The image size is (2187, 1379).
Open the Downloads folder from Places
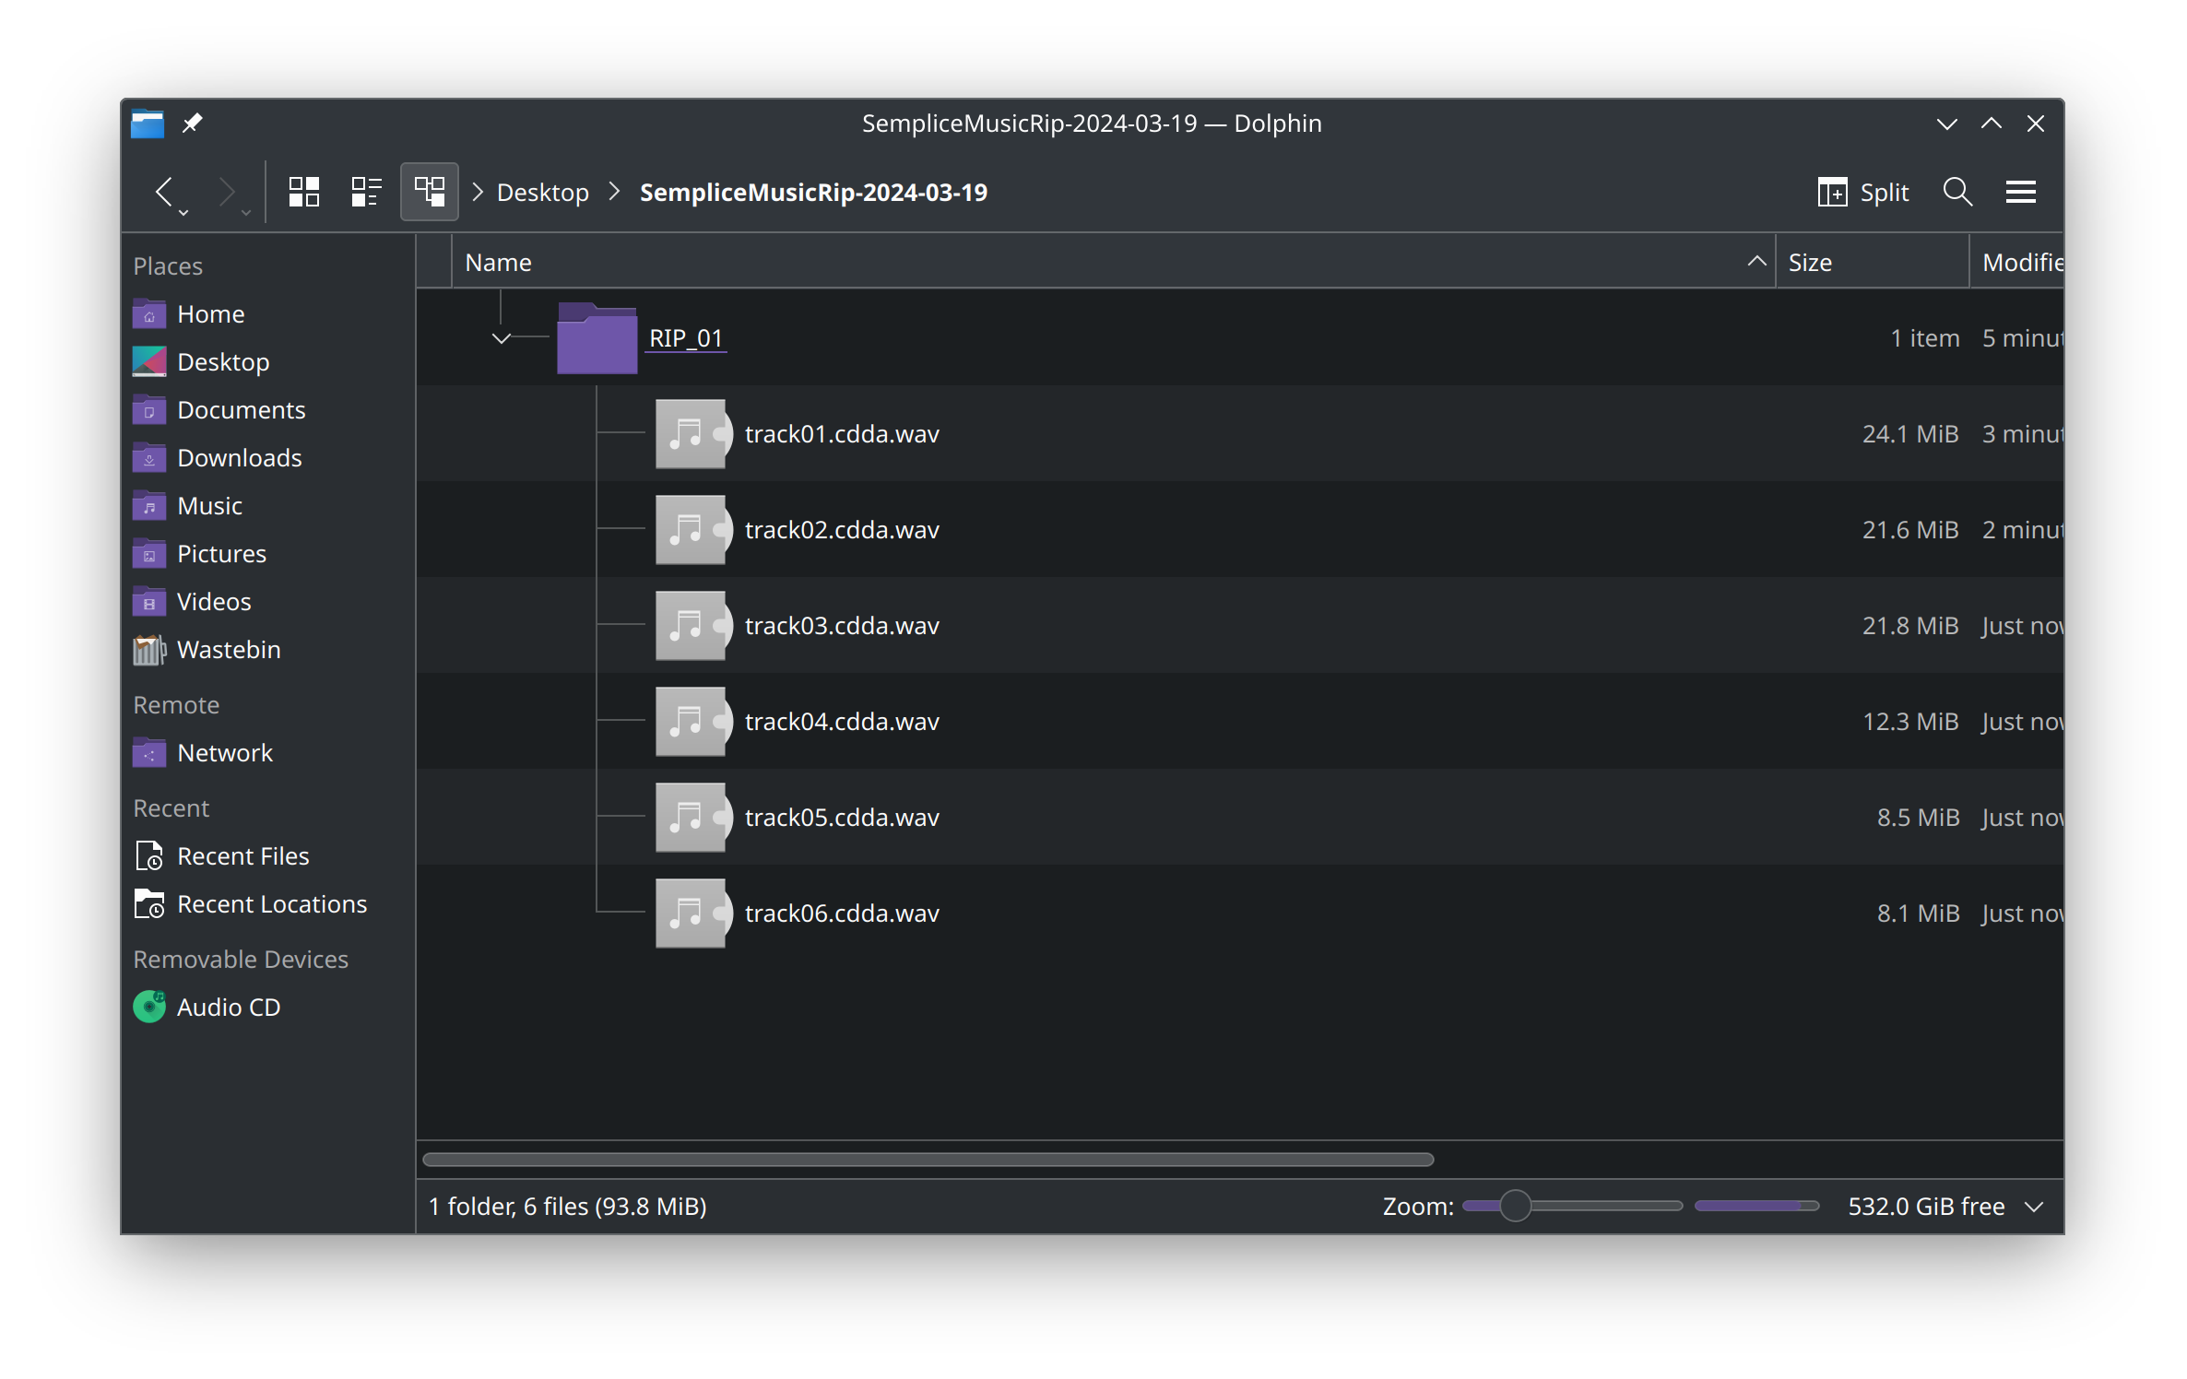(240, 457)
